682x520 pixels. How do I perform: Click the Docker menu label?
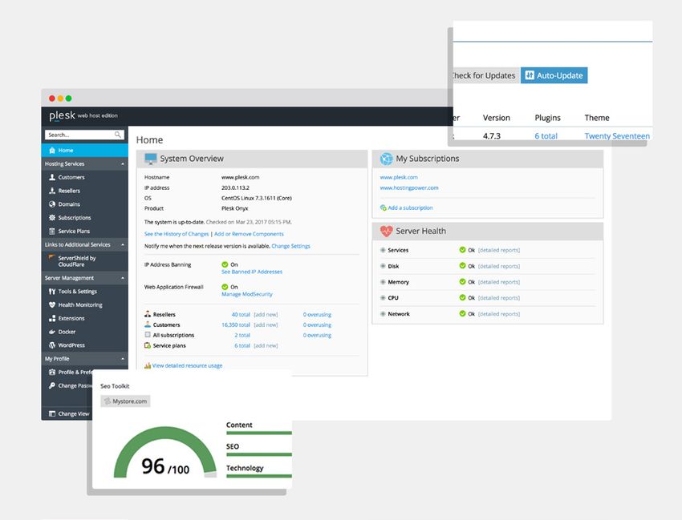tap(67, 332)
